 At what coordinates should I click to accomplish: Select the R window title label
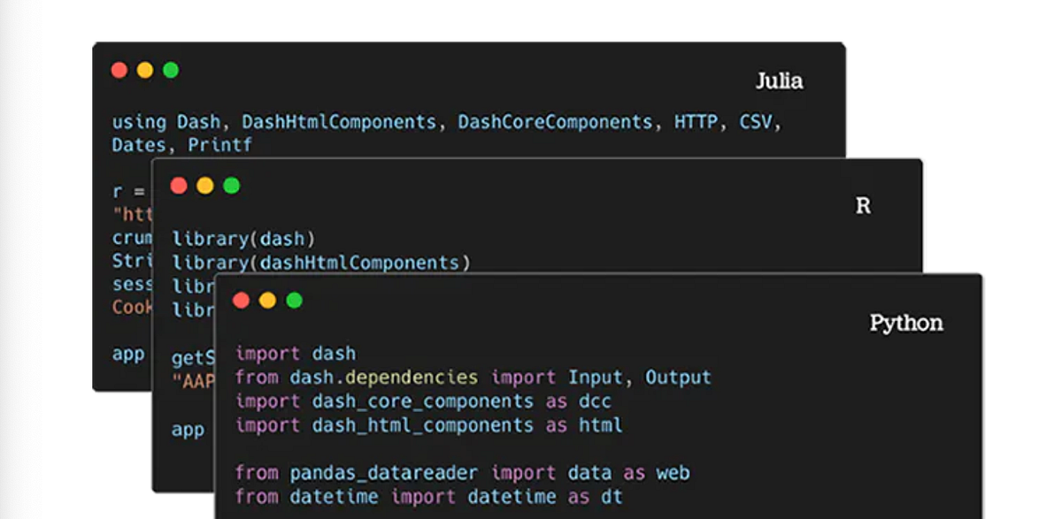(x=863, y=205)
